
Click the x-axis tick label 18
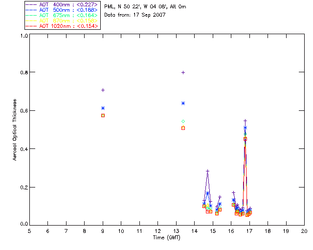point(268,231)
